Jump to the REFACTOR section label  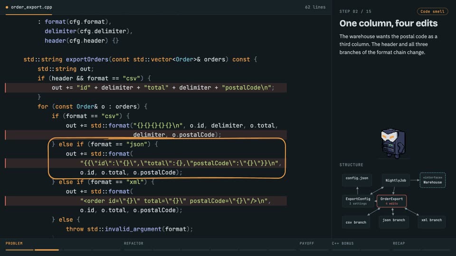coord(133,243)
